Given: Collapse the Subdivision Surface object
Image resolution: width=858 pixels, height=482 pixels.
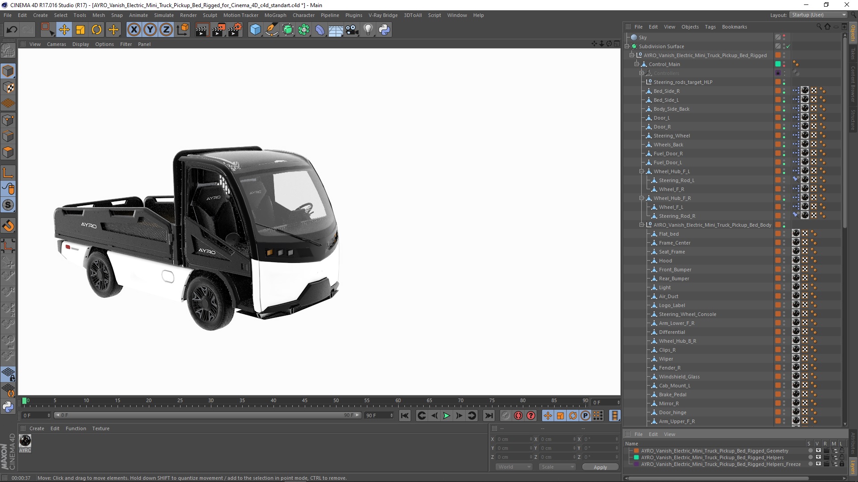Looking at the screenshot, I should click(x=627, y=46).
